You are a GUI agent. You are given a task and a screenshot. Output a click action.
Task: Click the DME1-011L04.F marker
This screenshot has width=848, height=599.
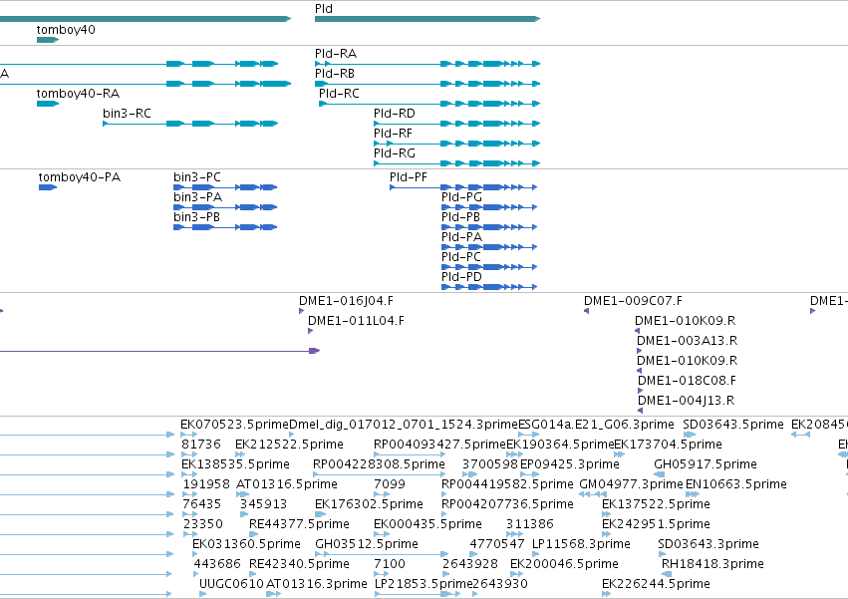click(311, 331)
